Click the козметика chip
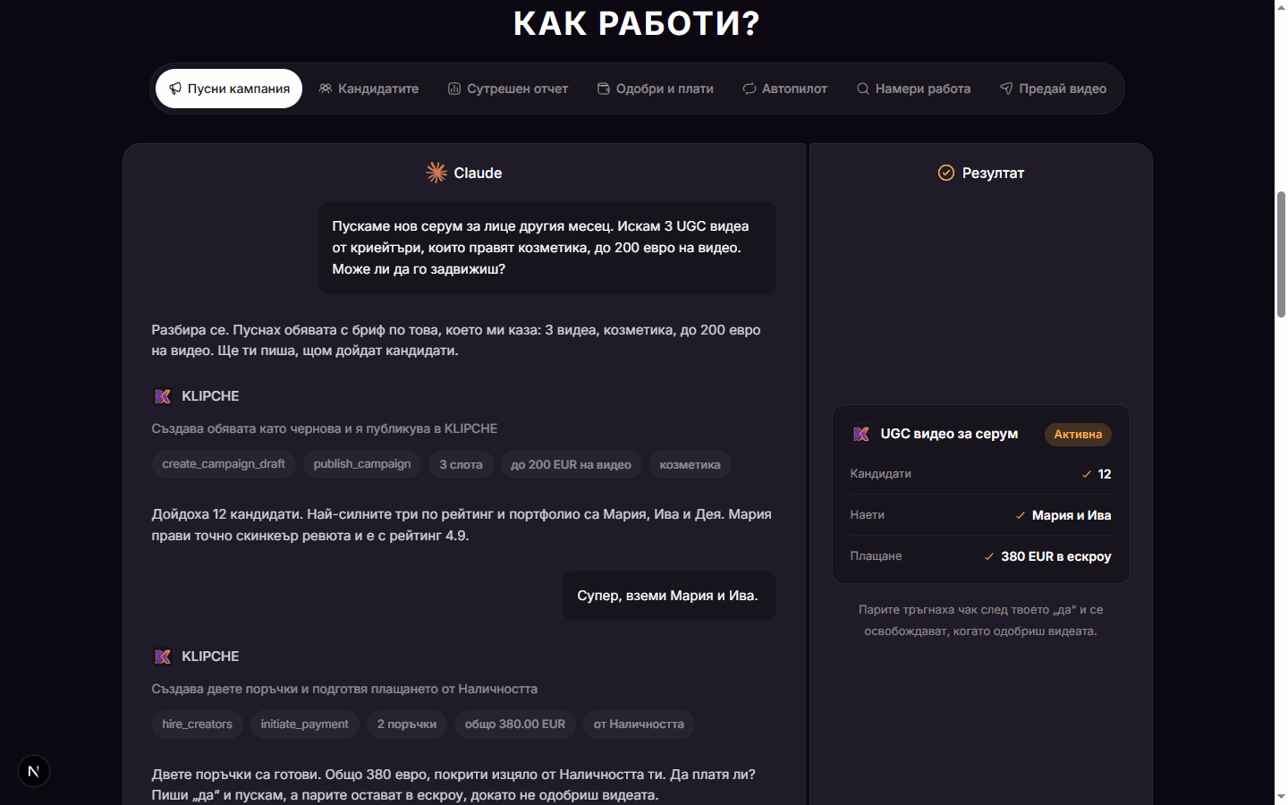 (x=690, y=464)
